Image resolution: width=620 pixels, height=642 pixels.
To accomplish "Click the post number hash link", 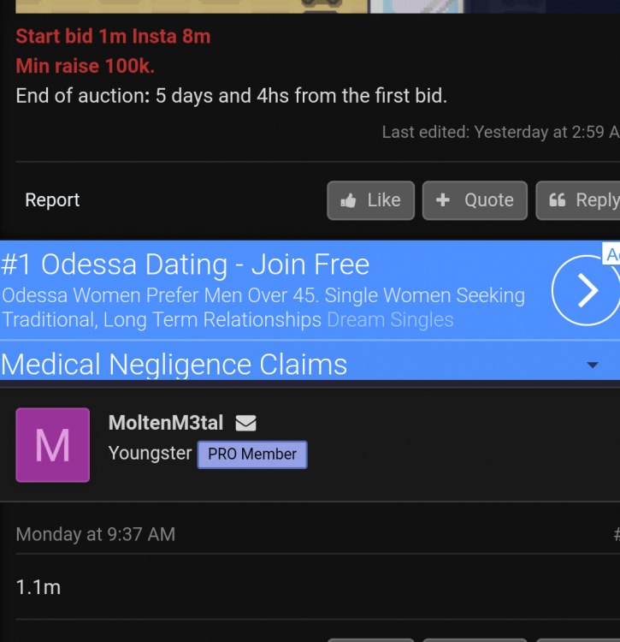I will pyautogui.click(x=615, y=534).
